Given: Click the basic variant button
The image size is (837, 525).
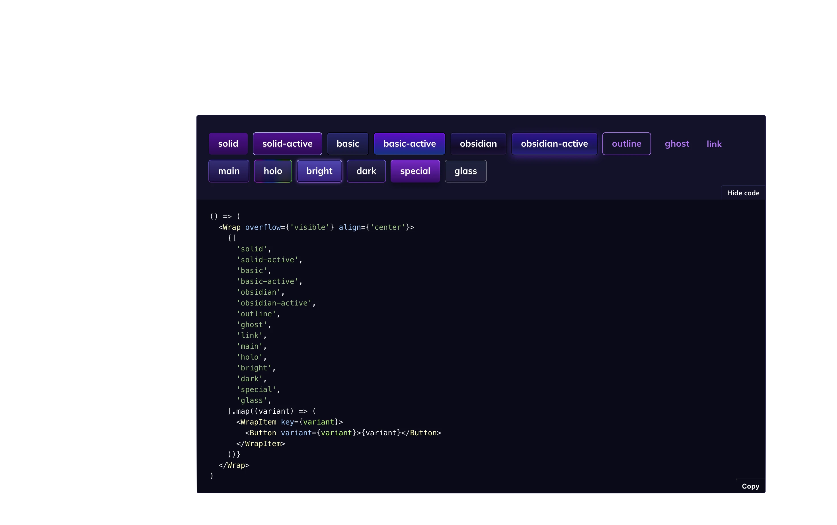Looking at the screenshot, I should 348,144.
